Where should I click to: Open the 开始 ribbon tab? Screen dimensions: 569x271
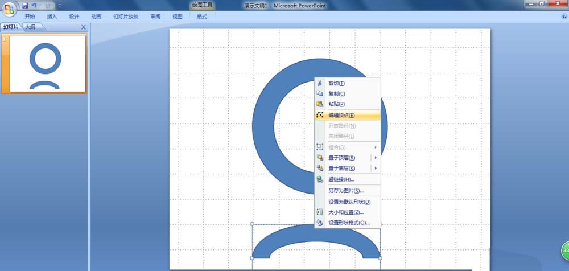tap(30, 17)
